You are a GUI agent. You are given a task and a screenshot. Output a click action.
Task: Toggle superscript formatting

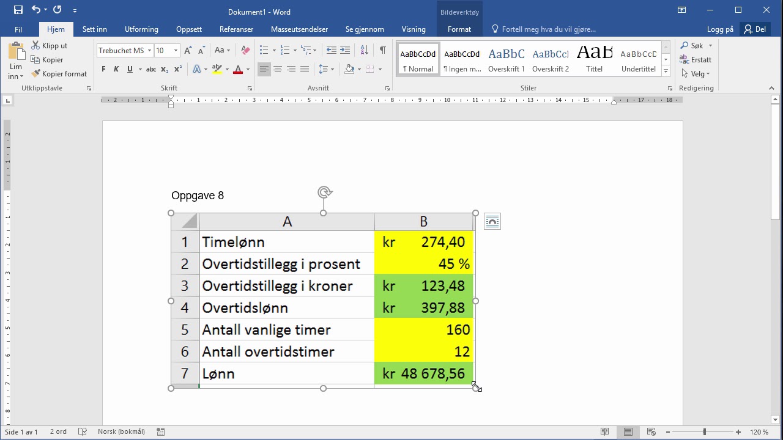click(178, 70)
